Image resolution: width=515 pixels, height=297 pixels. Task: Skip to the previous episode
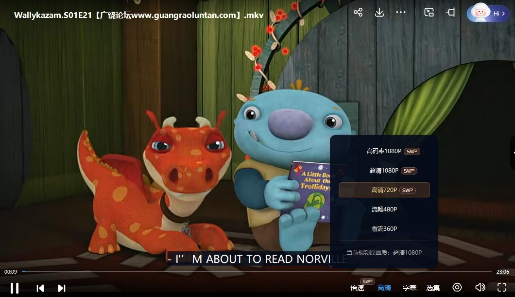tap(40, 288)
